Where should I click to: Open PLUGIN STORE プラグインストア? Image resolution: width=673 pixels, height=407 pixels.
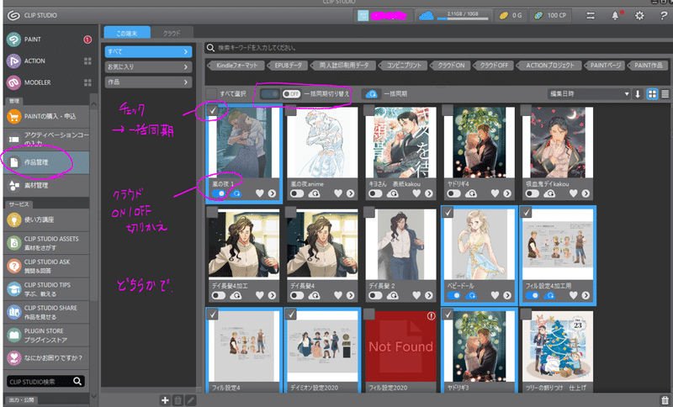[46, 336]
